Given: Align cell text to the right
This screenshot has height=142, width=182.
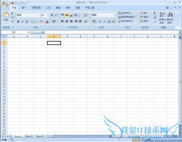Looking at the screenshot, I should [71, 21].
